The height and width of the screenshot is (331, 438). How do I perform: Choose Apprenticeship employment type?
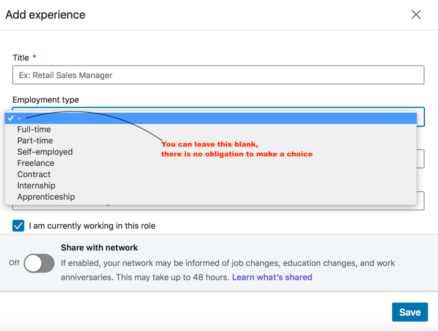click(46, 197)
